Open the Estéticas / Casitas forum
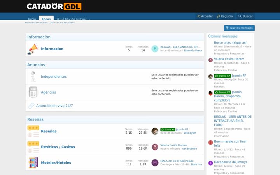Screen dimensions: 280x175 click(x=58, y=147)
